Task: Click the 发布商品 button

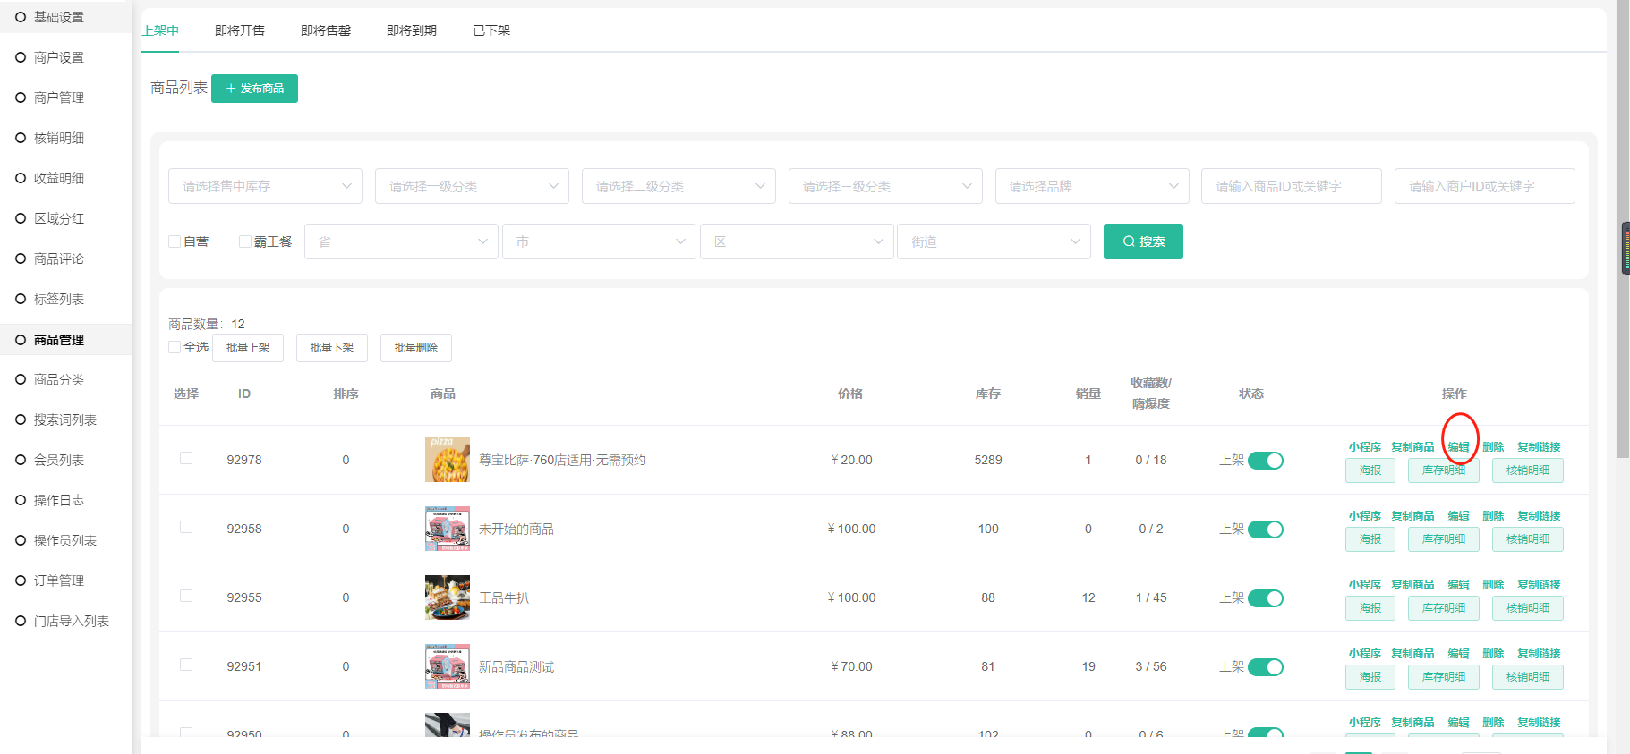Action: click(254, 89)
